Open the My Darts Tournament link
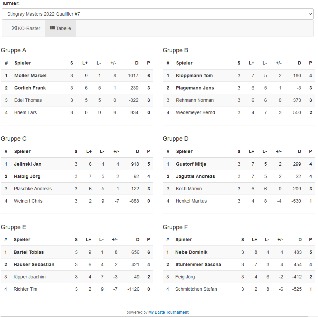318x317 pixels. (x=168, y=312)
